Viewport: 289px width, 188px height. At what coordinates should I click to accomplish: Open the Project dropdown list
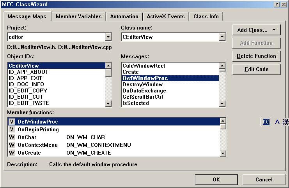pyautogui.click(x=108, y=37)
